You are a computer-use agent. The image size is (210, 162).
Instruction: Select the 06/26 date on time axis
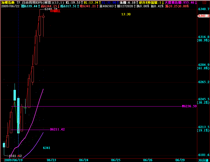(148, 160)
